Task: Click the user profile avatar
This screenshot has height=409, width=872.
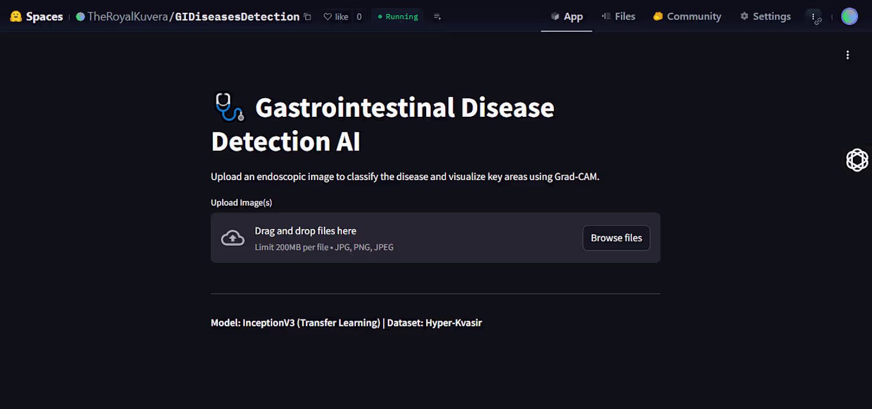Action: (849, 16)
